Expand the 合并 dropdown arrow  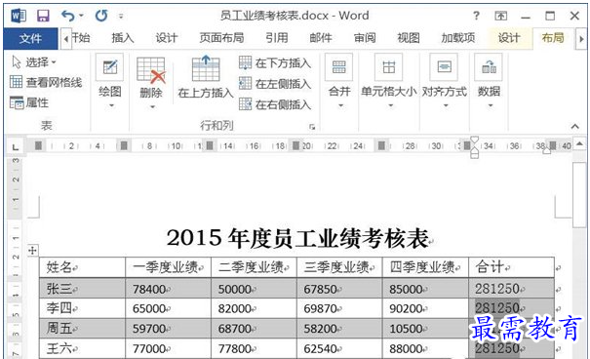[x=340, y=105]
